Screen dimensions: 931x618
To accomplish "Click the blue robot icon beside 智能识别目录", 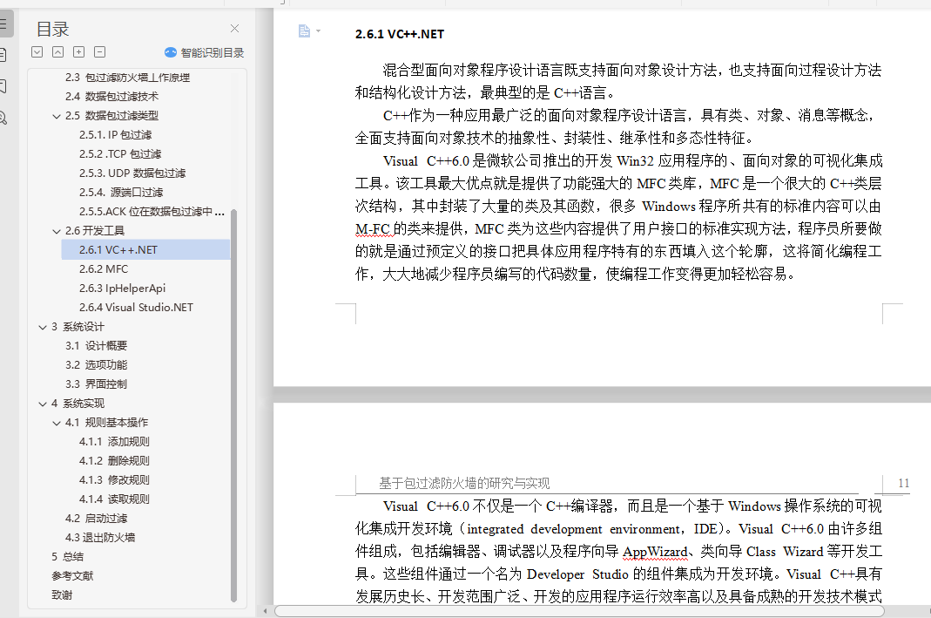I will pyautogui.click(x=171, y=52).
